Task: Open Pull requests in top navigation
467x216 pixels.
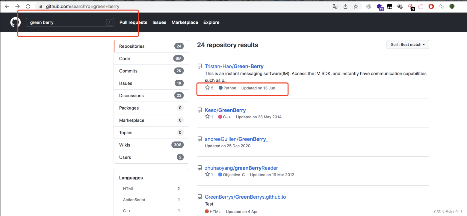Action: [133, 22]
